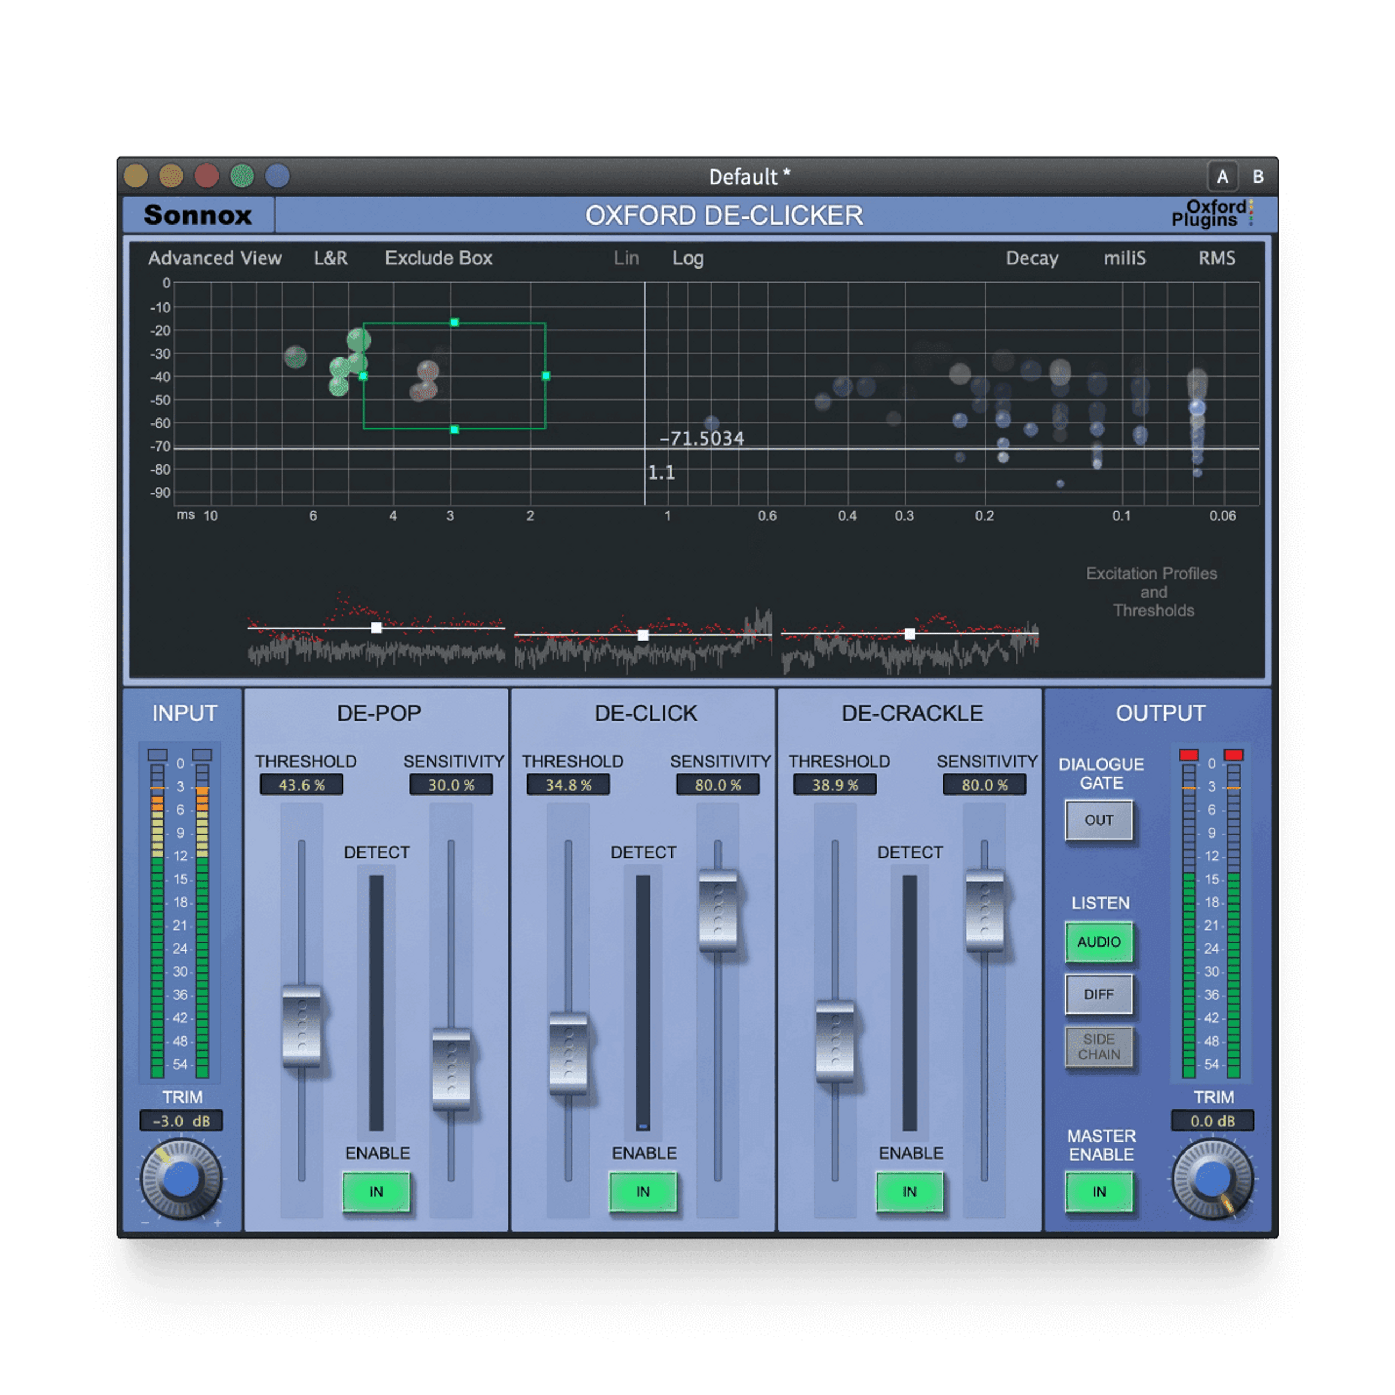The height and width of the screenshot is (1395, 1395).
Task: Click the right input clip indicator
Action: 202,755
